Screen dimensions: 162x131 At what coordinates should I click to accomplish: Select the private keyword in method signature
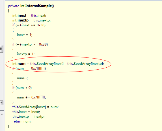click(14, 6)
